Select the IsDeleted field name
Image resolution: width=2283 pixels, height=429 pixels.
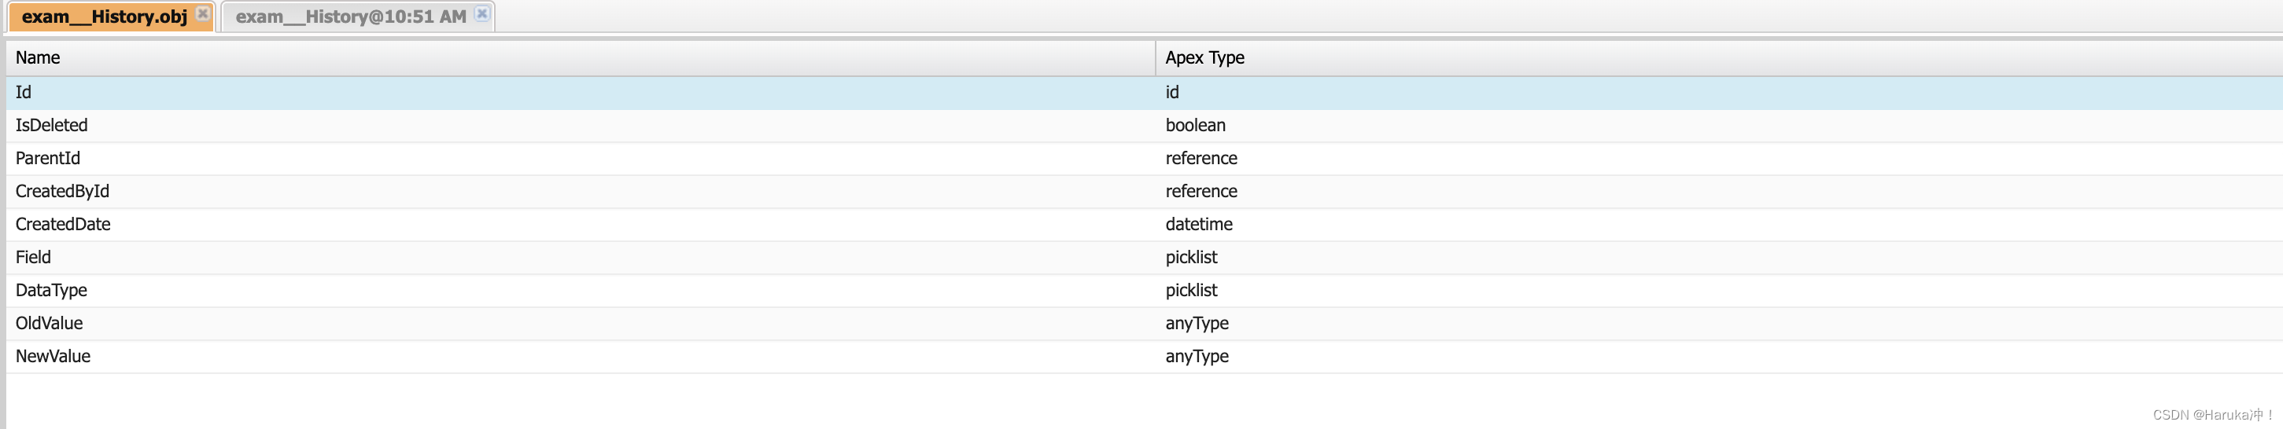point(51,126)
